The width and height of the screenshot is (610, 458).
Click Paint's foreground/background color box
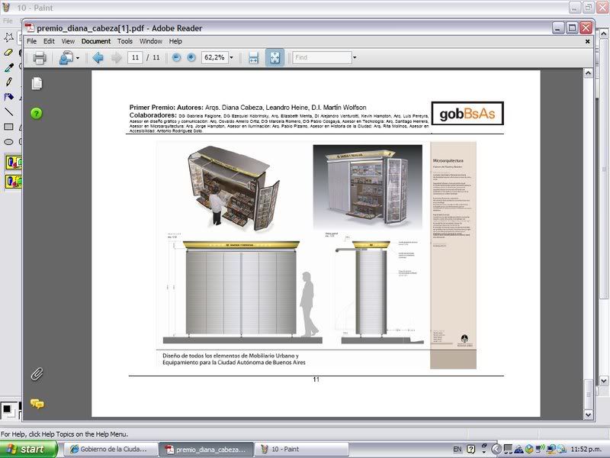point(8,410)
